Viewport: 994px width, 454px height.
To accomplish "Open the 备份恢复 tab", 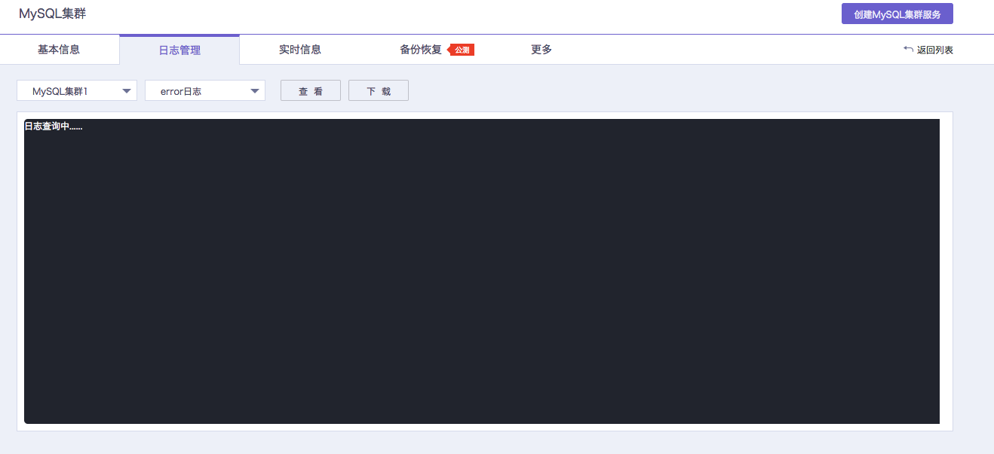I will pyautogui.click(x=421, y=50).
